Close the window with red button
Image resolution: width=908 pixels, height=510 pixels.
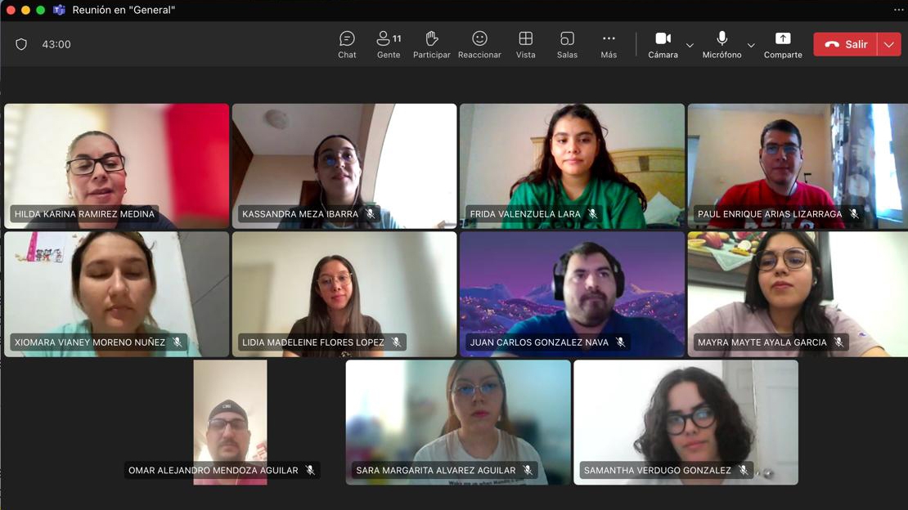11,10
